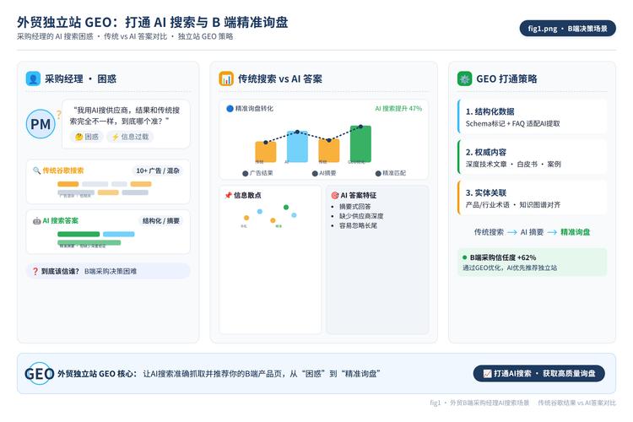Click the 深度技术文章 · 白皮书 · 案例 line
The width and height of the screenshot is (633, 422).
pyautogui.click(x=513, y=165)
